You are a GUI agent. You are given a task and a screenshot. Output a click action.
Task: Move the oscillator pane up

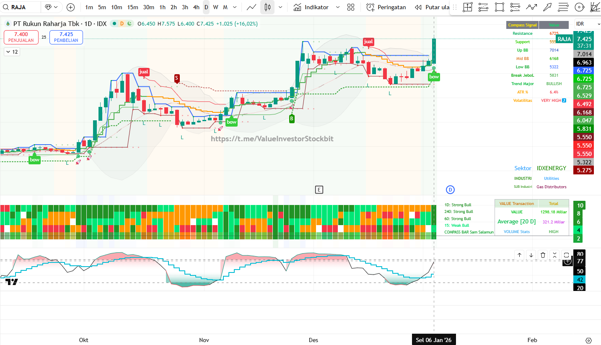tap(519, 255)
